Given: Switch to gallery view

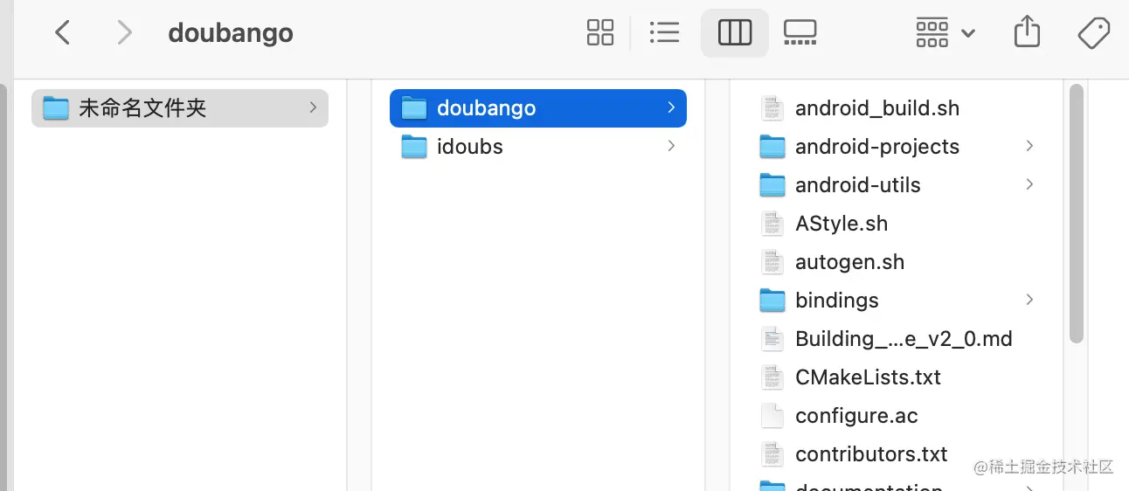Looking at the screenshot, I should click(800, 33).
